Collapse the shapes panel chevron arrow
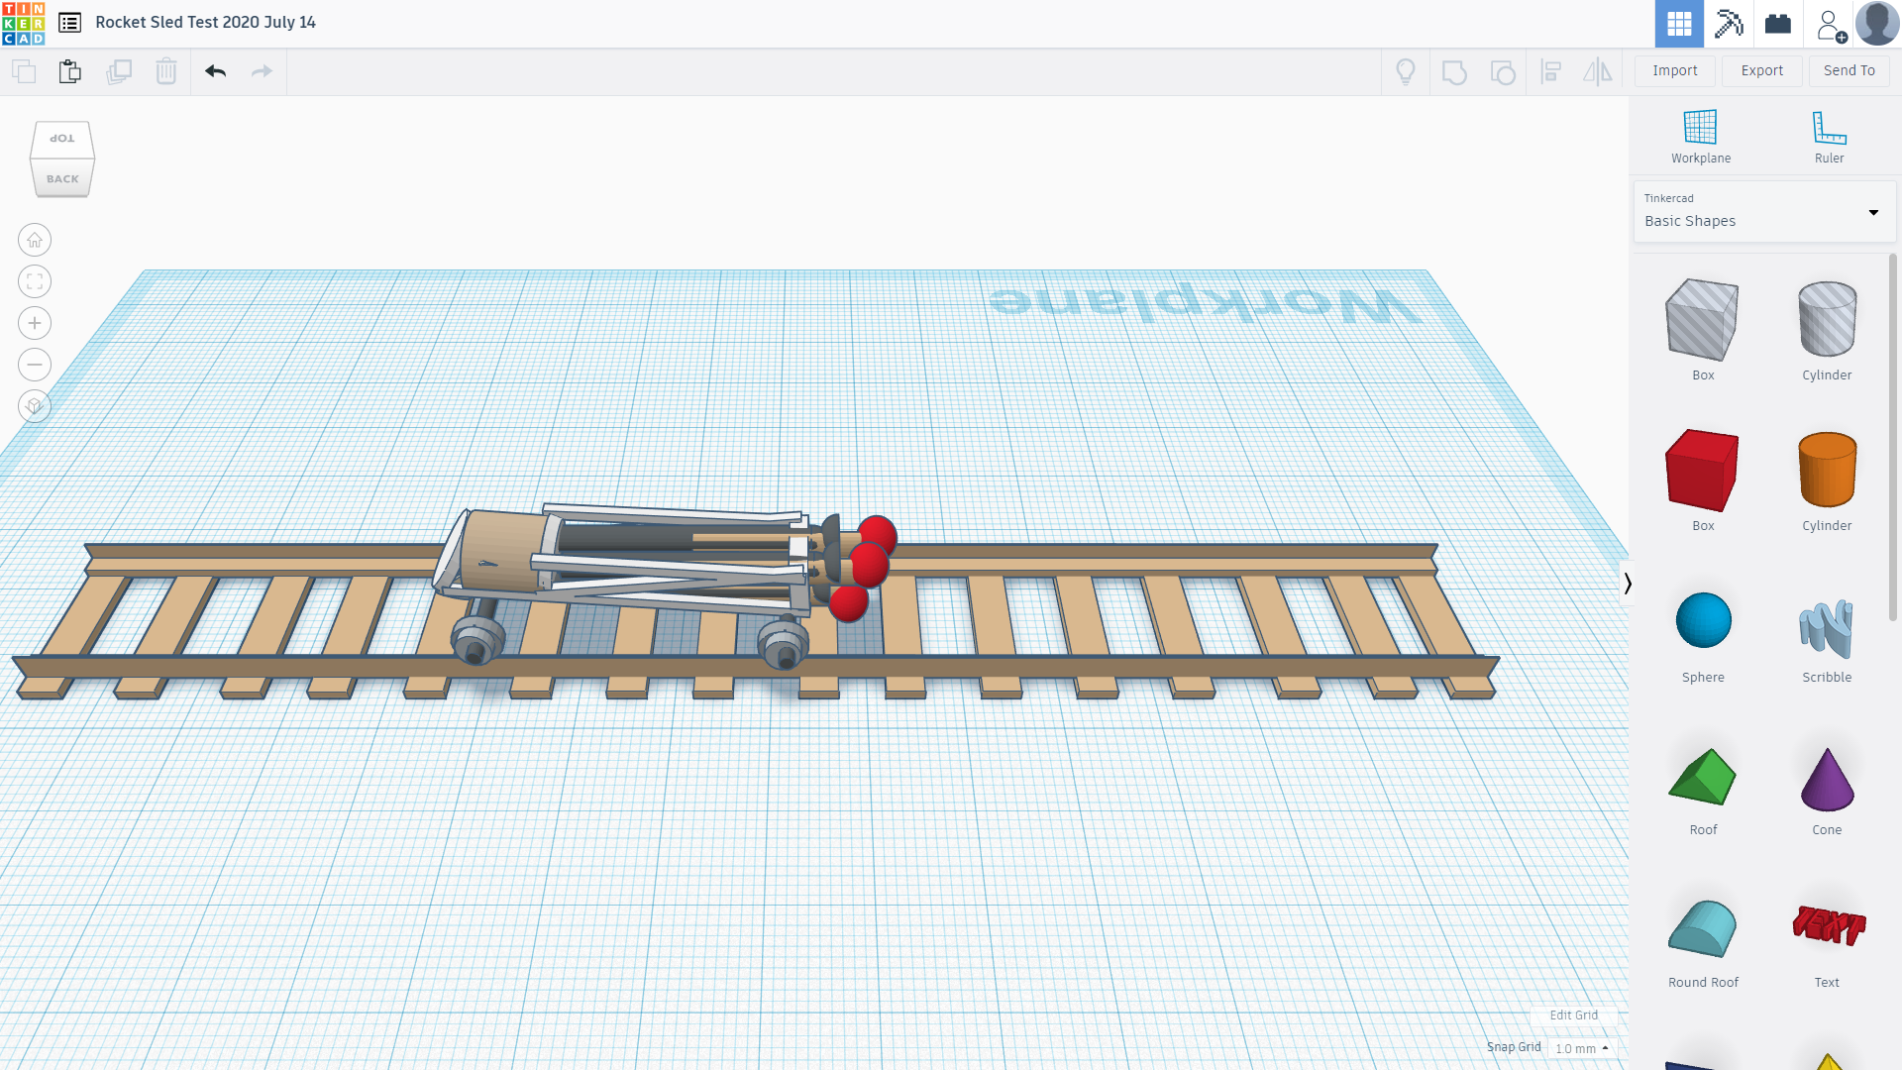This screenshot has height=1070, width=1902. pos(1627,584)
